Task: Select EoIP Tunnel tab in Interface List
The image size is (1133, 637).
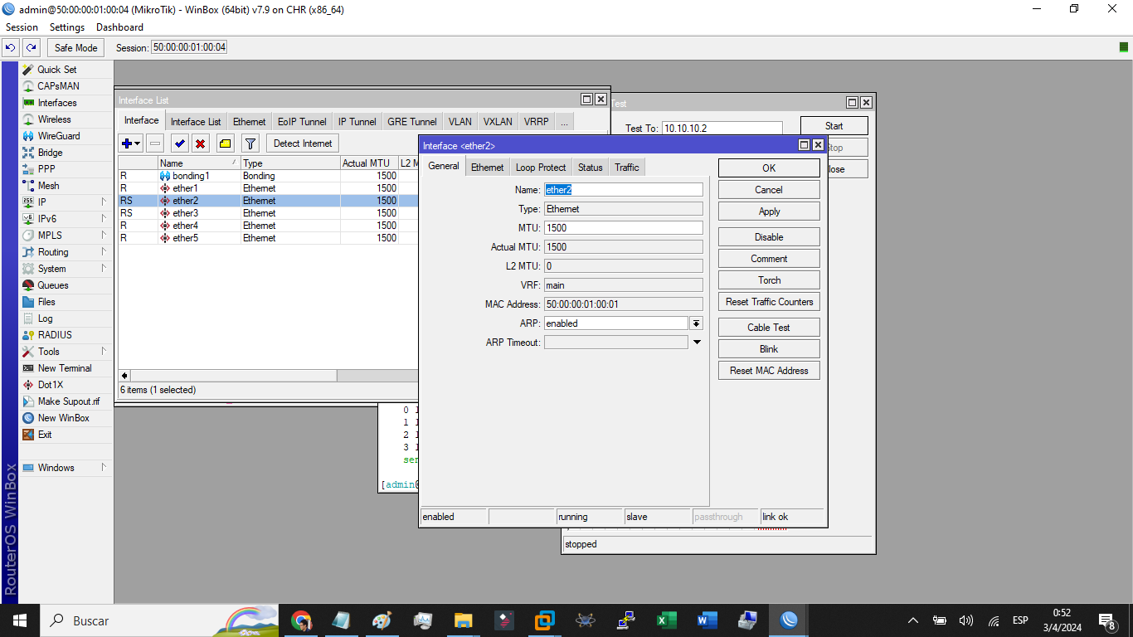Action: click(x=302, y=122)
